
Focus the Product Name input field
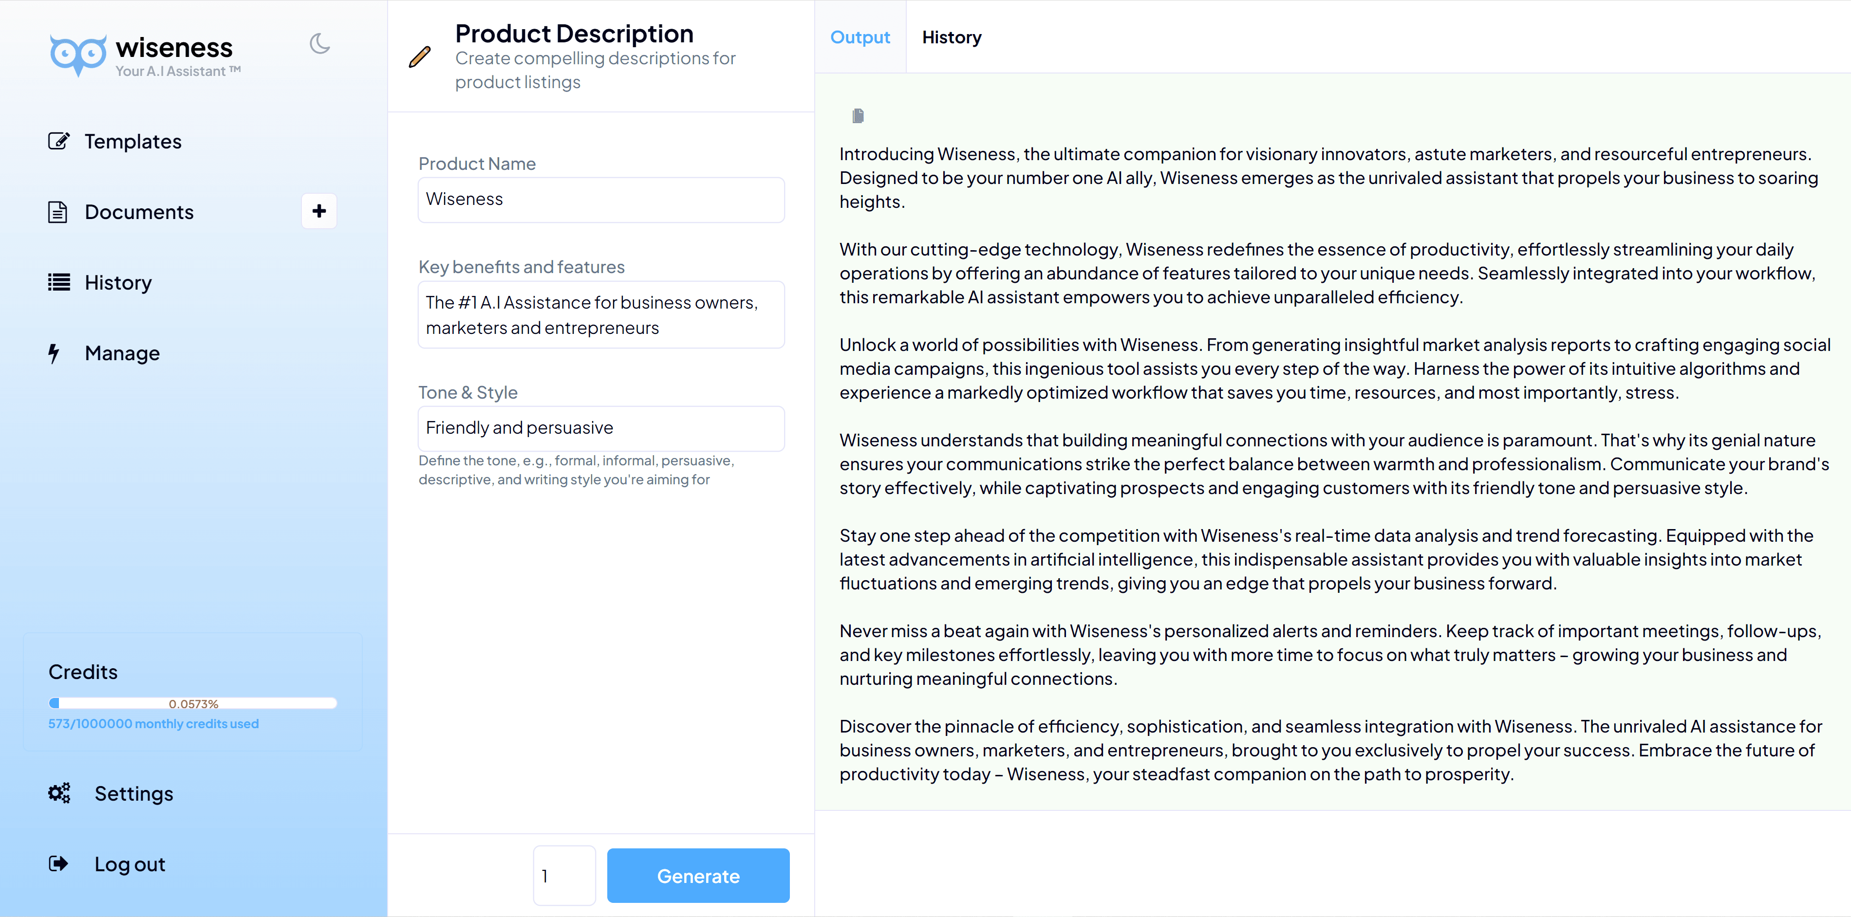(x=601, y=200)
